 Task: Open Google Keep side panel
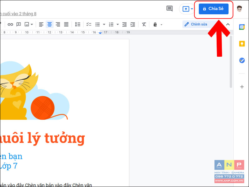[242, 44]
